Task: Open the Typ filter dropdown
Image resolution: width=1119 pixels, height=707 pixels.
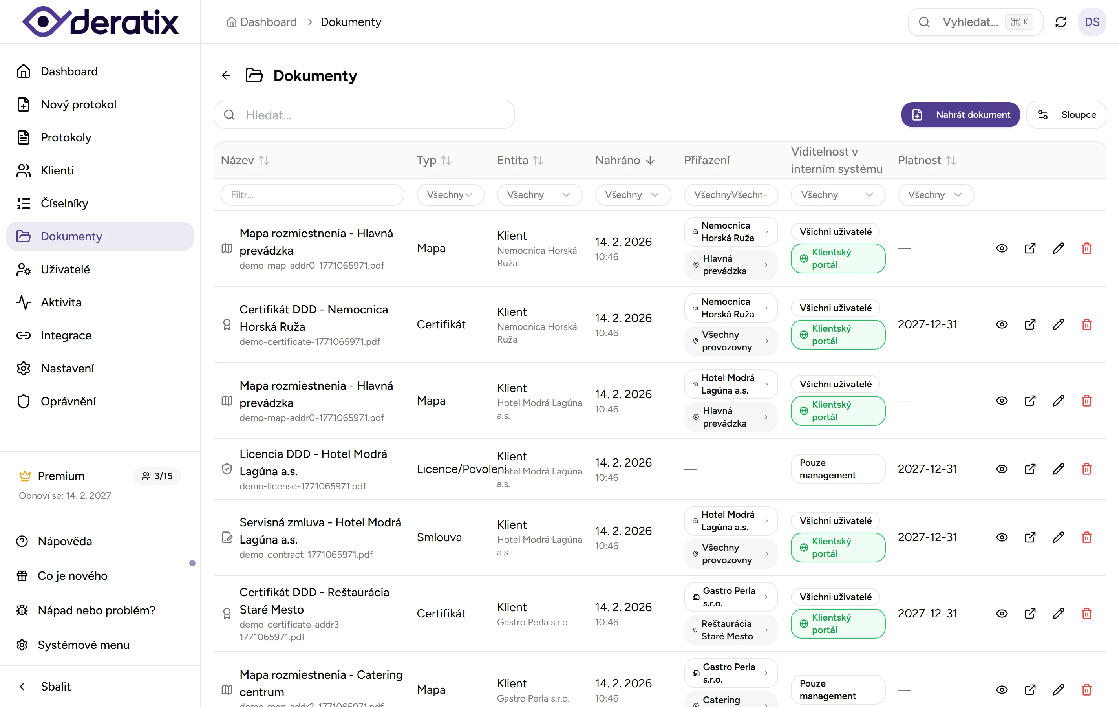Action: click(x=450, y=195)
